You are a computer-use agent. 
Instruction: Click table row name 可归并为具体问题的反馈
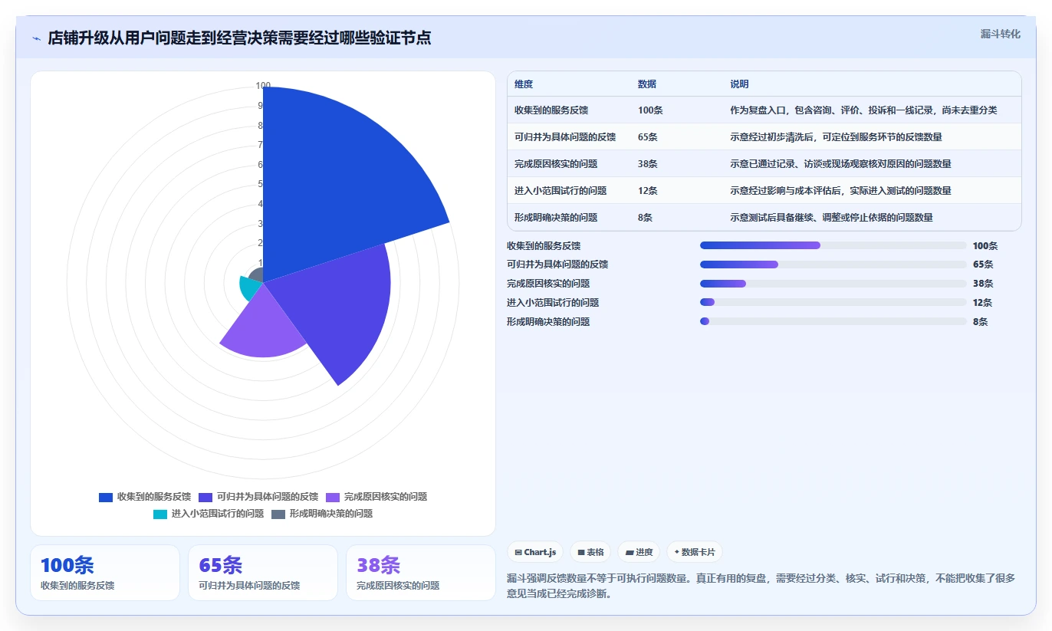[x=565, y=137]
